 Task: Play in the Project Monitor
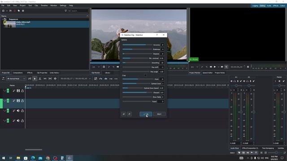(x=215, y=67)
